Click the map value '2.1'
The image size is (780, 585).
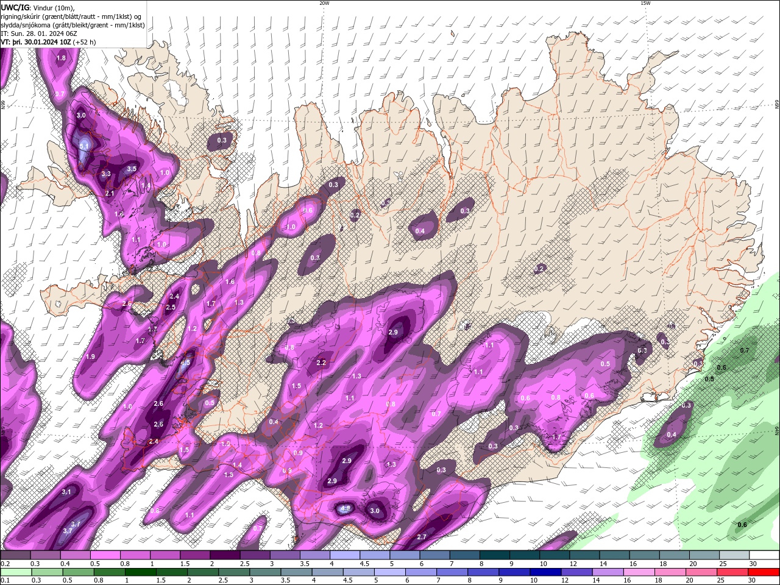tap(110, 193)
